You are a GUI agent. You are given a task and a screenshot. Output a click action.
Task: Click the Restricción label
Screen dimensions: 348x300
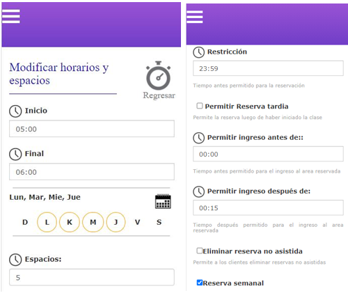[227, 52]
